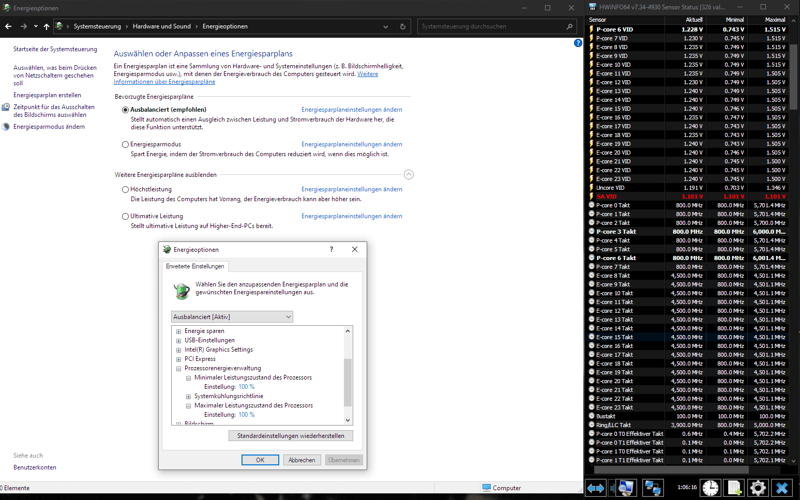Click the 100 % value under Maximaler Leistungszustand

point(246,415)
